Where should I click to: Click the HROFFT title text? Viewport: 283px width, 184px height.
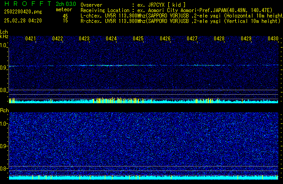pos(28,4)
